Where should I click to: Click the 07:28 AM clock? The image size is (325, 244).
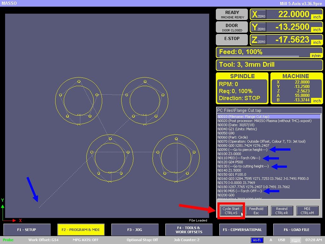[x=314, y=240]
